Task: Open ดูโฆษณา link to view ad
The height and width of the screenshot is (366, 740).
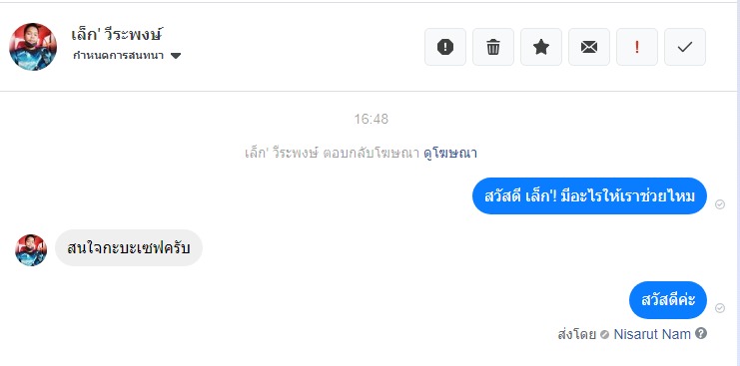Action: tap(450, 154)
